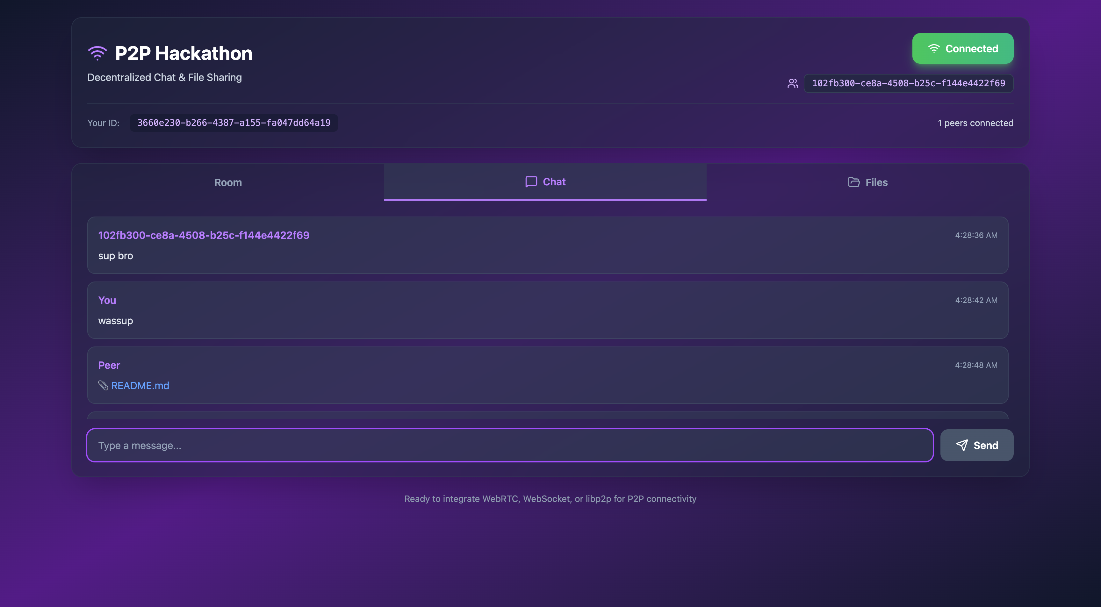Toggle the green Connected button
Viewport: 1101px width, 607px height.
pos(962,49)
